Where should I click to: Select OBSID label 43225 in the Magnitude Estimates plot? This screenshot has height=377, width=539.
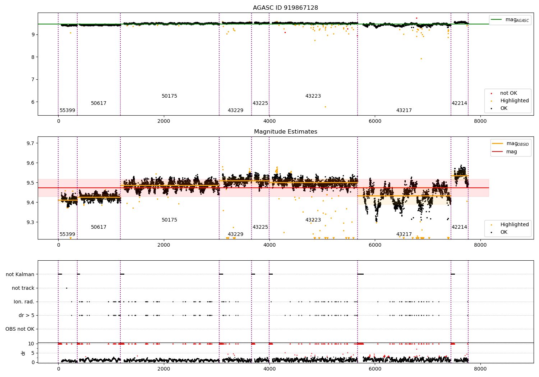pyautogui.click(x=260, y=227)
